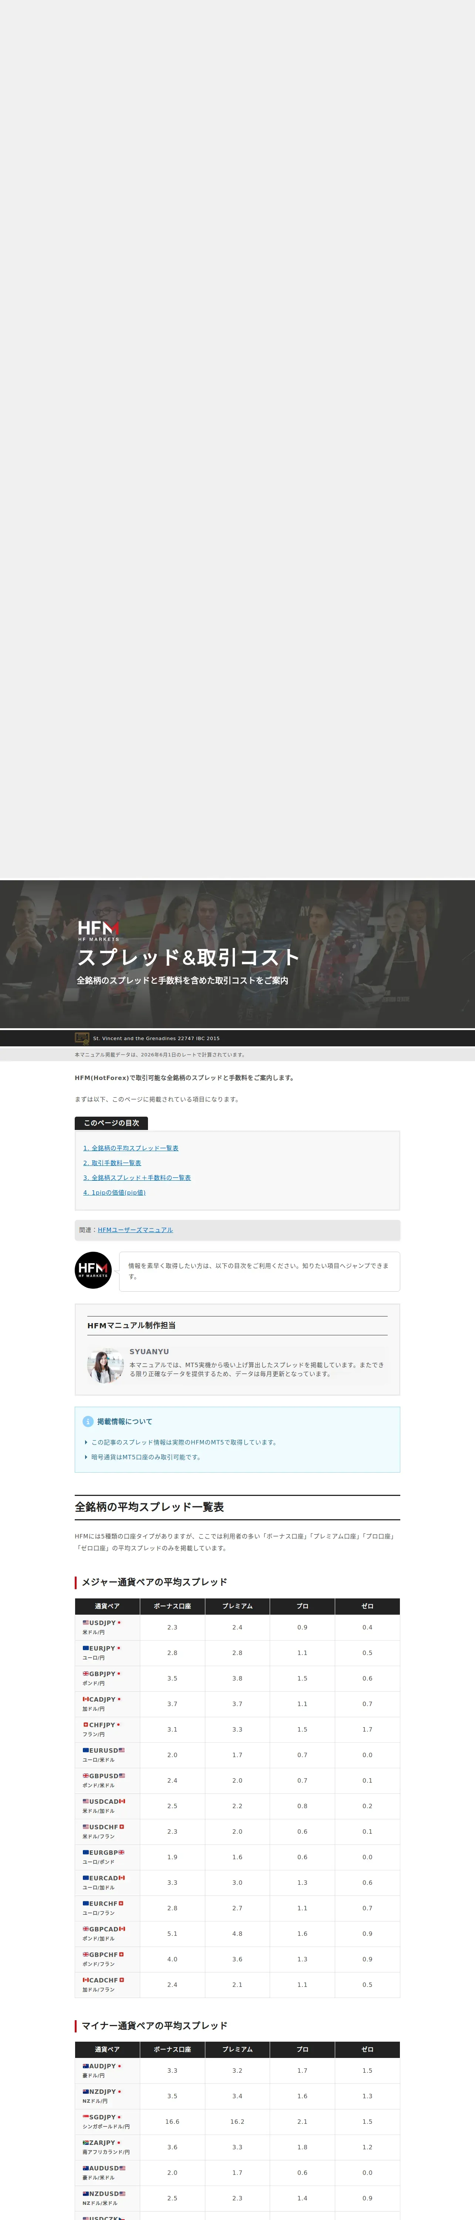
Task: Click the USDJPY bonus account spread 2.3
Action: [172, 1627]
